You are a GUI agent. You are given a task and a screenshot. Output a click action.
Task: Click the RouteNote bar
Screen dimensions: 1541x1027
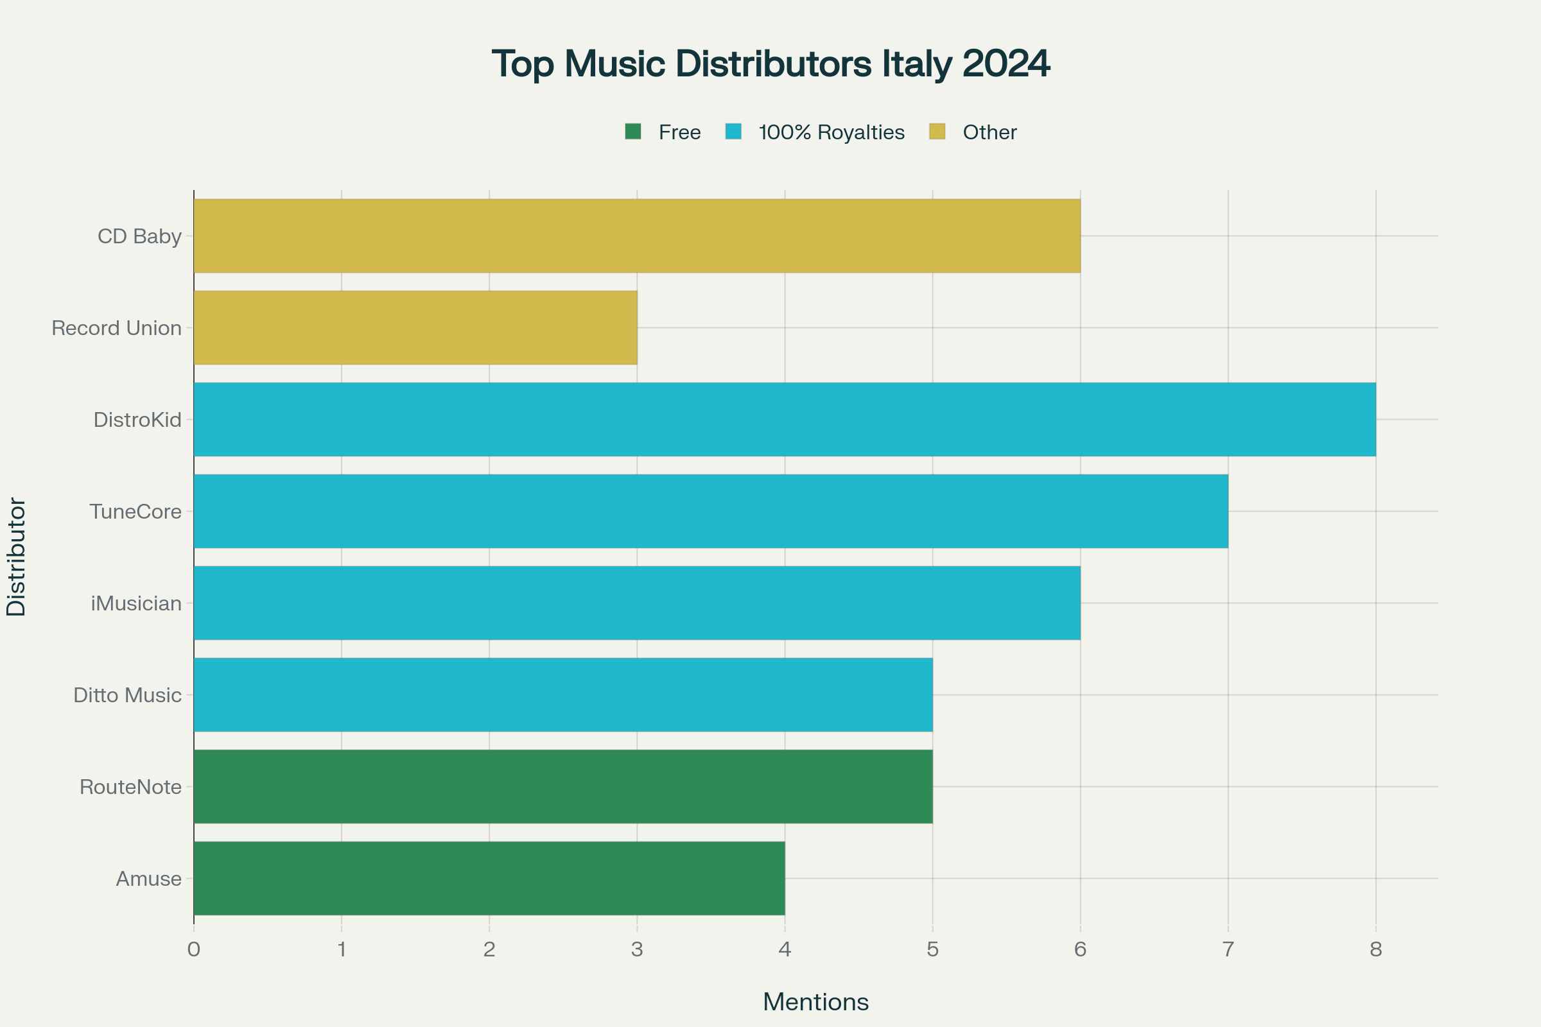click(x=563, y=786)
